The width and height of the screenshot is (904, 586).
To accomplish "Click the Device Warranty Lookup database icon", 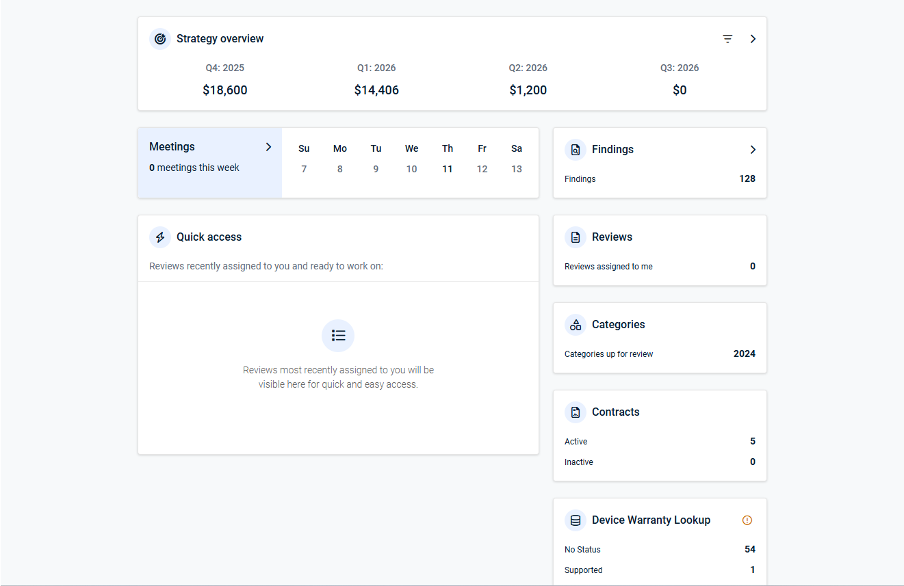I will (x=576, y=520).
